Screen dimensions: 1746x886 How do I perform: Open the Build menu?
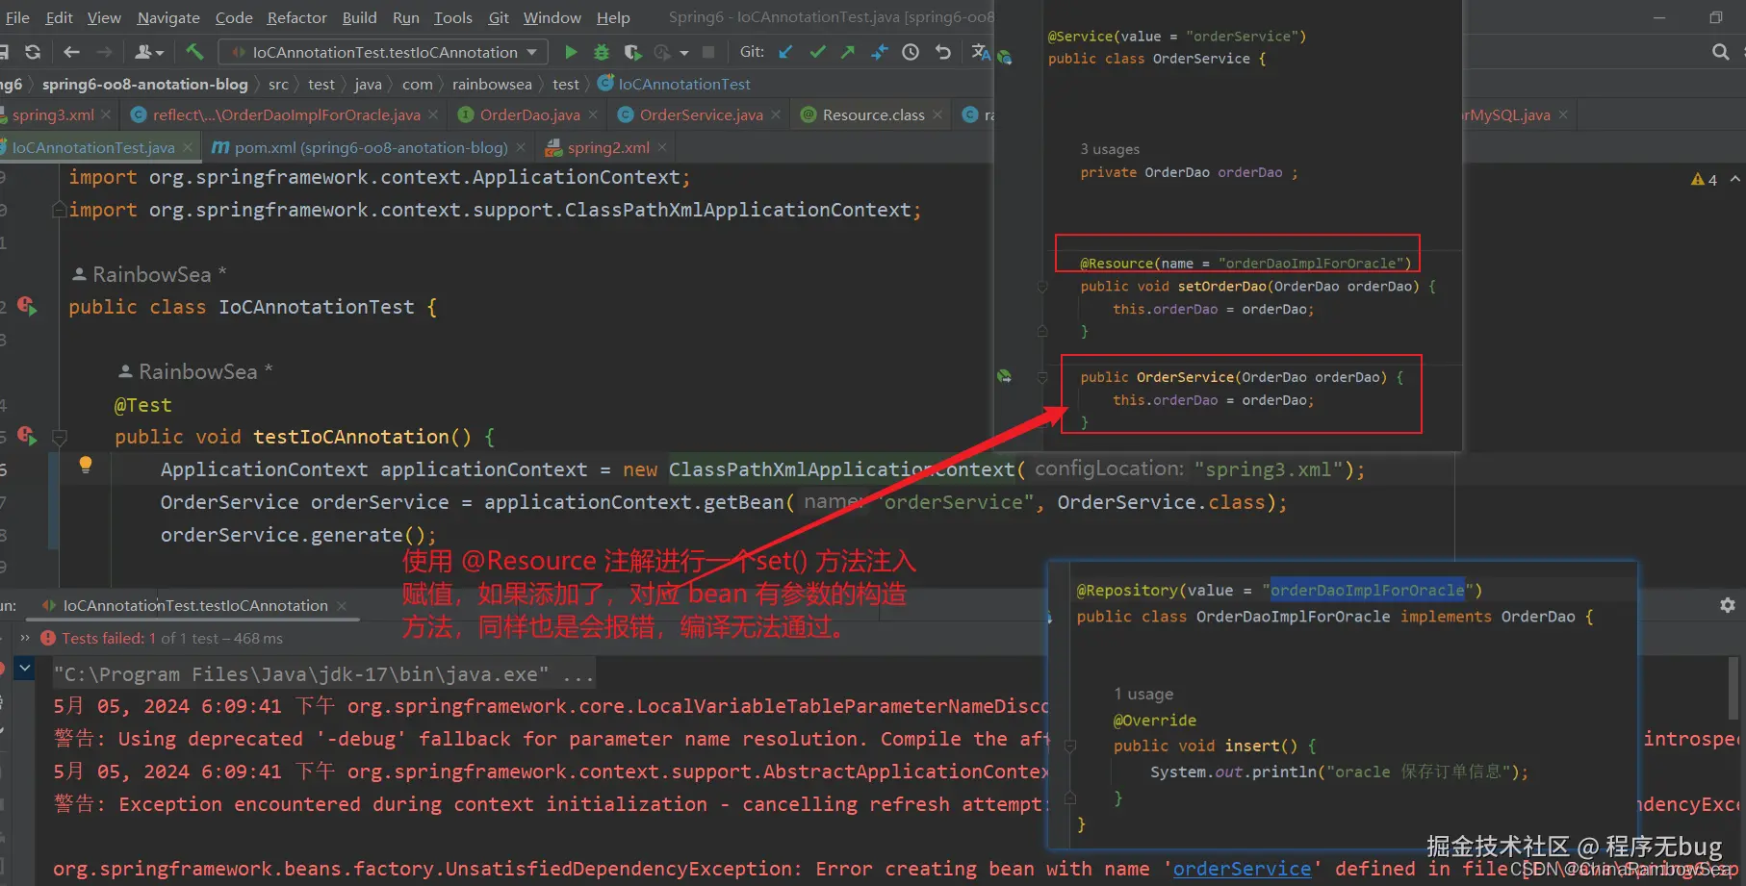(x=359, y=17)
